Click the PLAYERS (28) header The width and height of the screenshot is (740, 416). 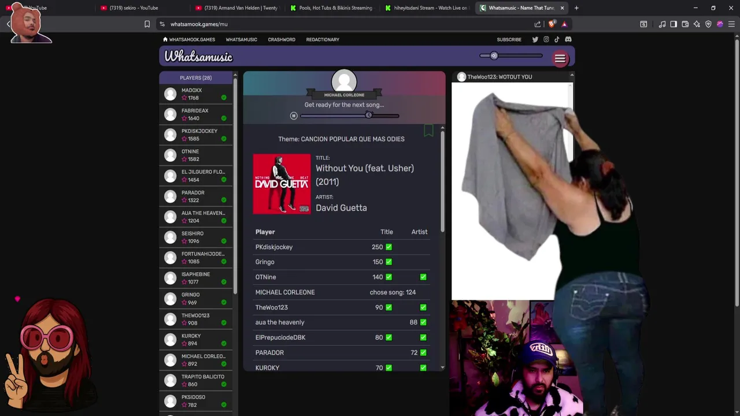coord(195,77)
